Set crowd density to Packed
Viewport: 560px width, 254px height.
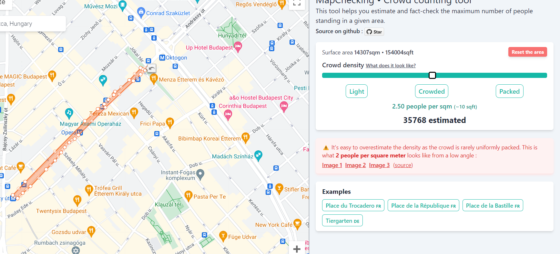tap(509, 91)
